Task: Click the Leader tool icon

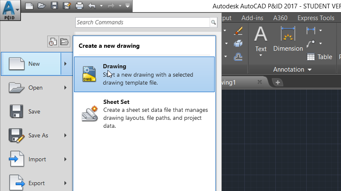Action: (x=311, y=44)
